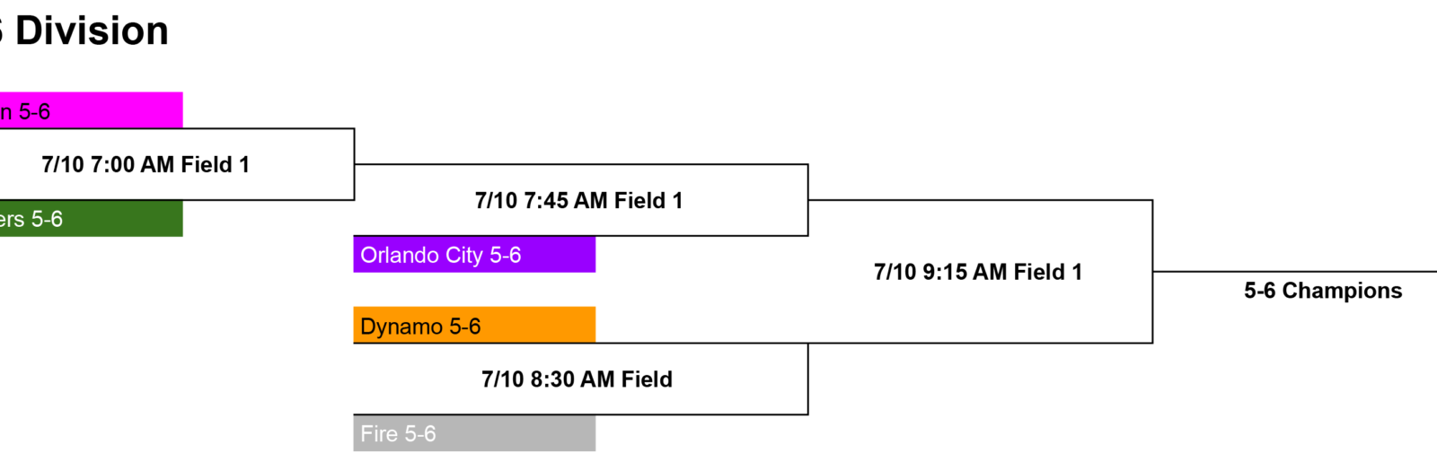Viewport: 1437px width, 453px height.
Task: Click the purple Orlando City 5-6 box
Action: click(x=474, y=255)
